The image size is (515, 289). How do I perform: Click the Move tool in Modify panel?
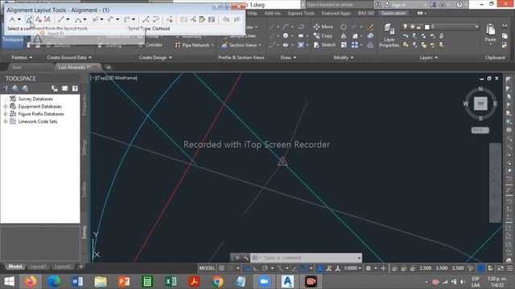tap(323, 26)
